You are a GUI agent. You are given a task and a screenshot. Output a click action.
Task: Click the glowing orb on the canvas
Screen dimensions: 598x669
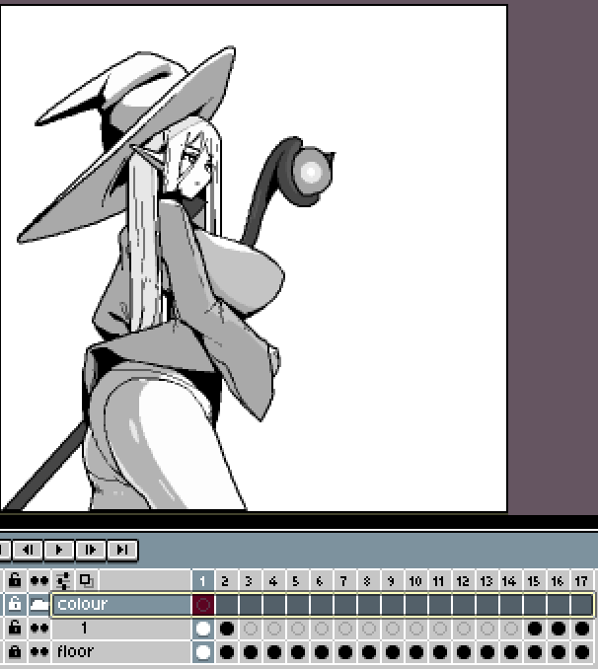(311, 172)
